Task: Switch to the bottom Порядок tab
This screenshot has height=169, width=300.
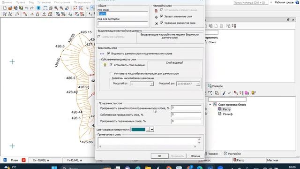Action: click(x=211, y=154)
